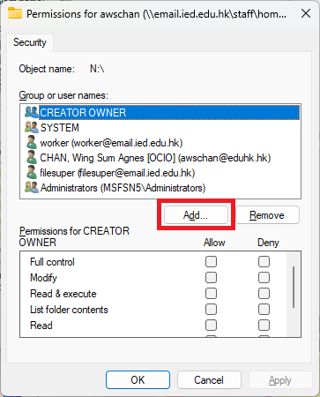This screenshot has width=320, height=397.
Task: Click the Administrators group icon
Action: point(32,187)
